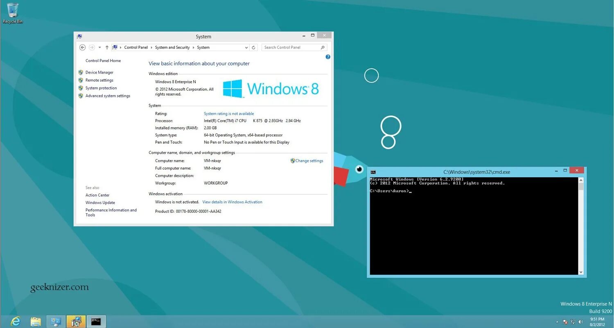The height and width of the screenshot is (328, 614).
Task: Click the processor description text
Action: 252,120
